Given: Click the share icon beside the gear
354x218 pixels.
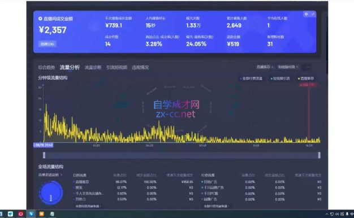Looking at the screenshot, I should (x=313, y=14).
